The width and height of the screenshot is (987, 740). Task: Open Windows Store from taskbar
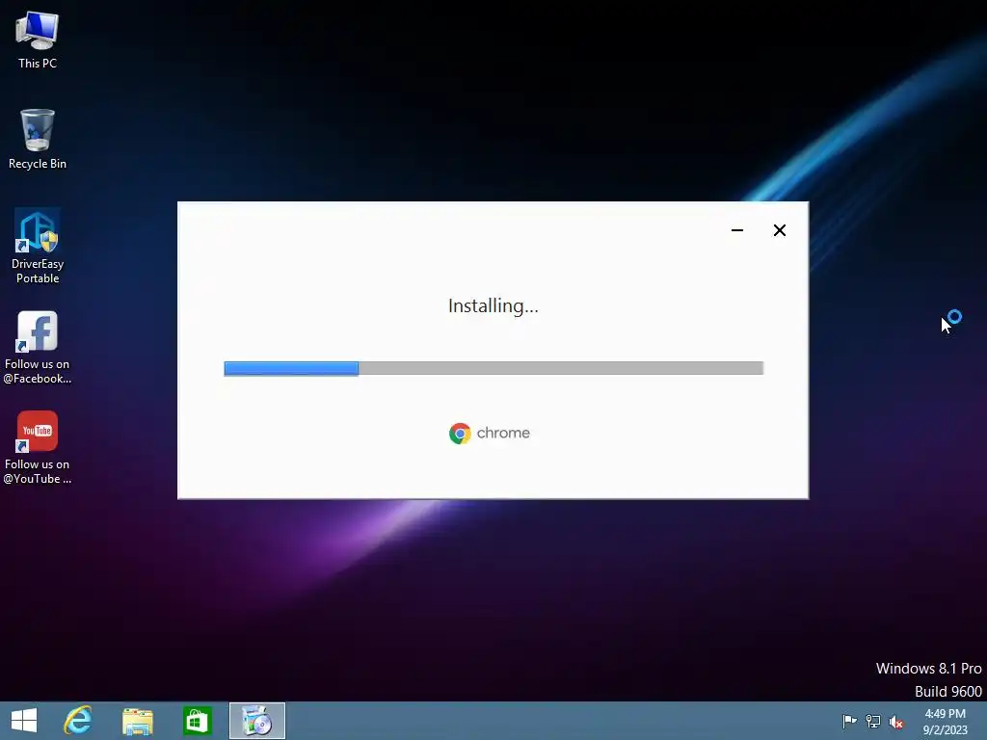(197, 721)
